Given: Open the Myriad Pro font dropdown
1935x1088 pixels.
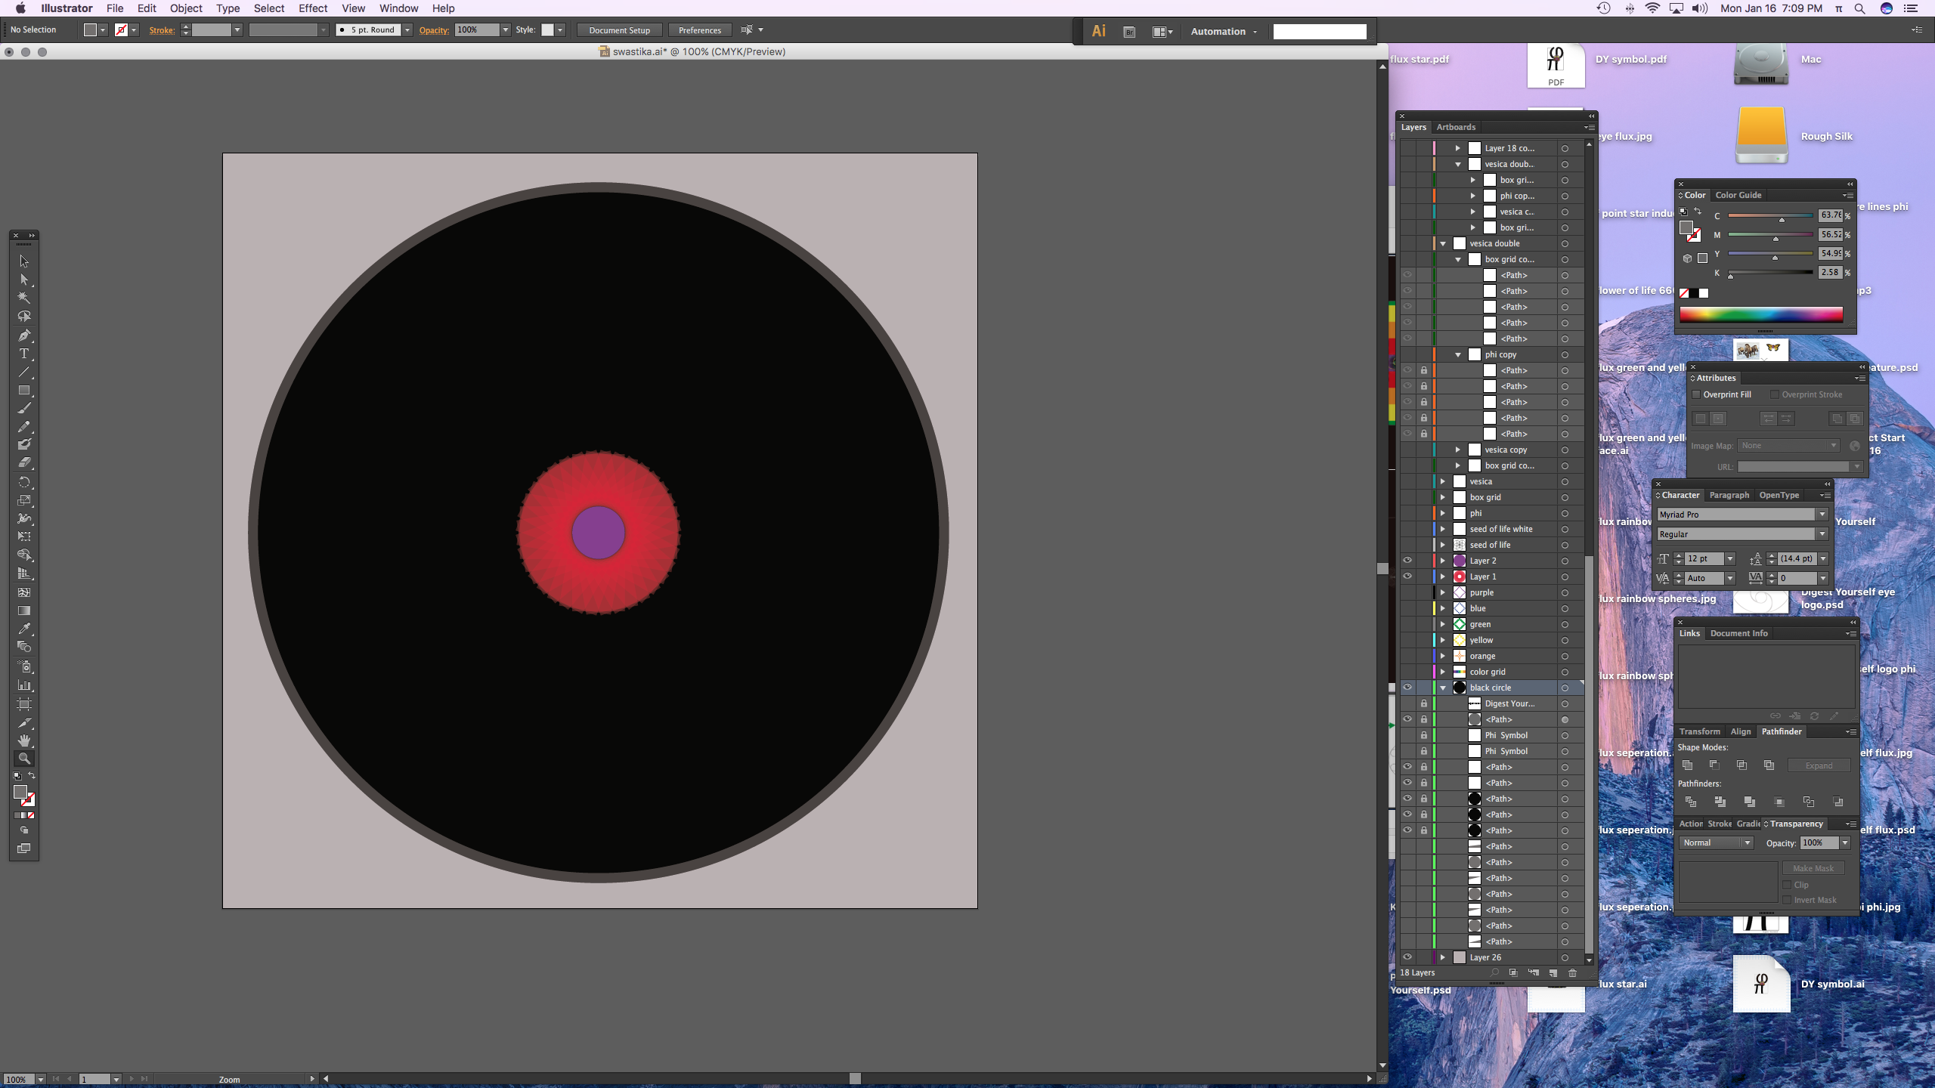Looking at the screenshot, I should pos(1822,515).
